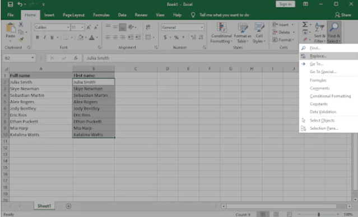Screen dimensions: 358x217
Task: Choose Select Objects menu item
Action: [x=328, y=120]
